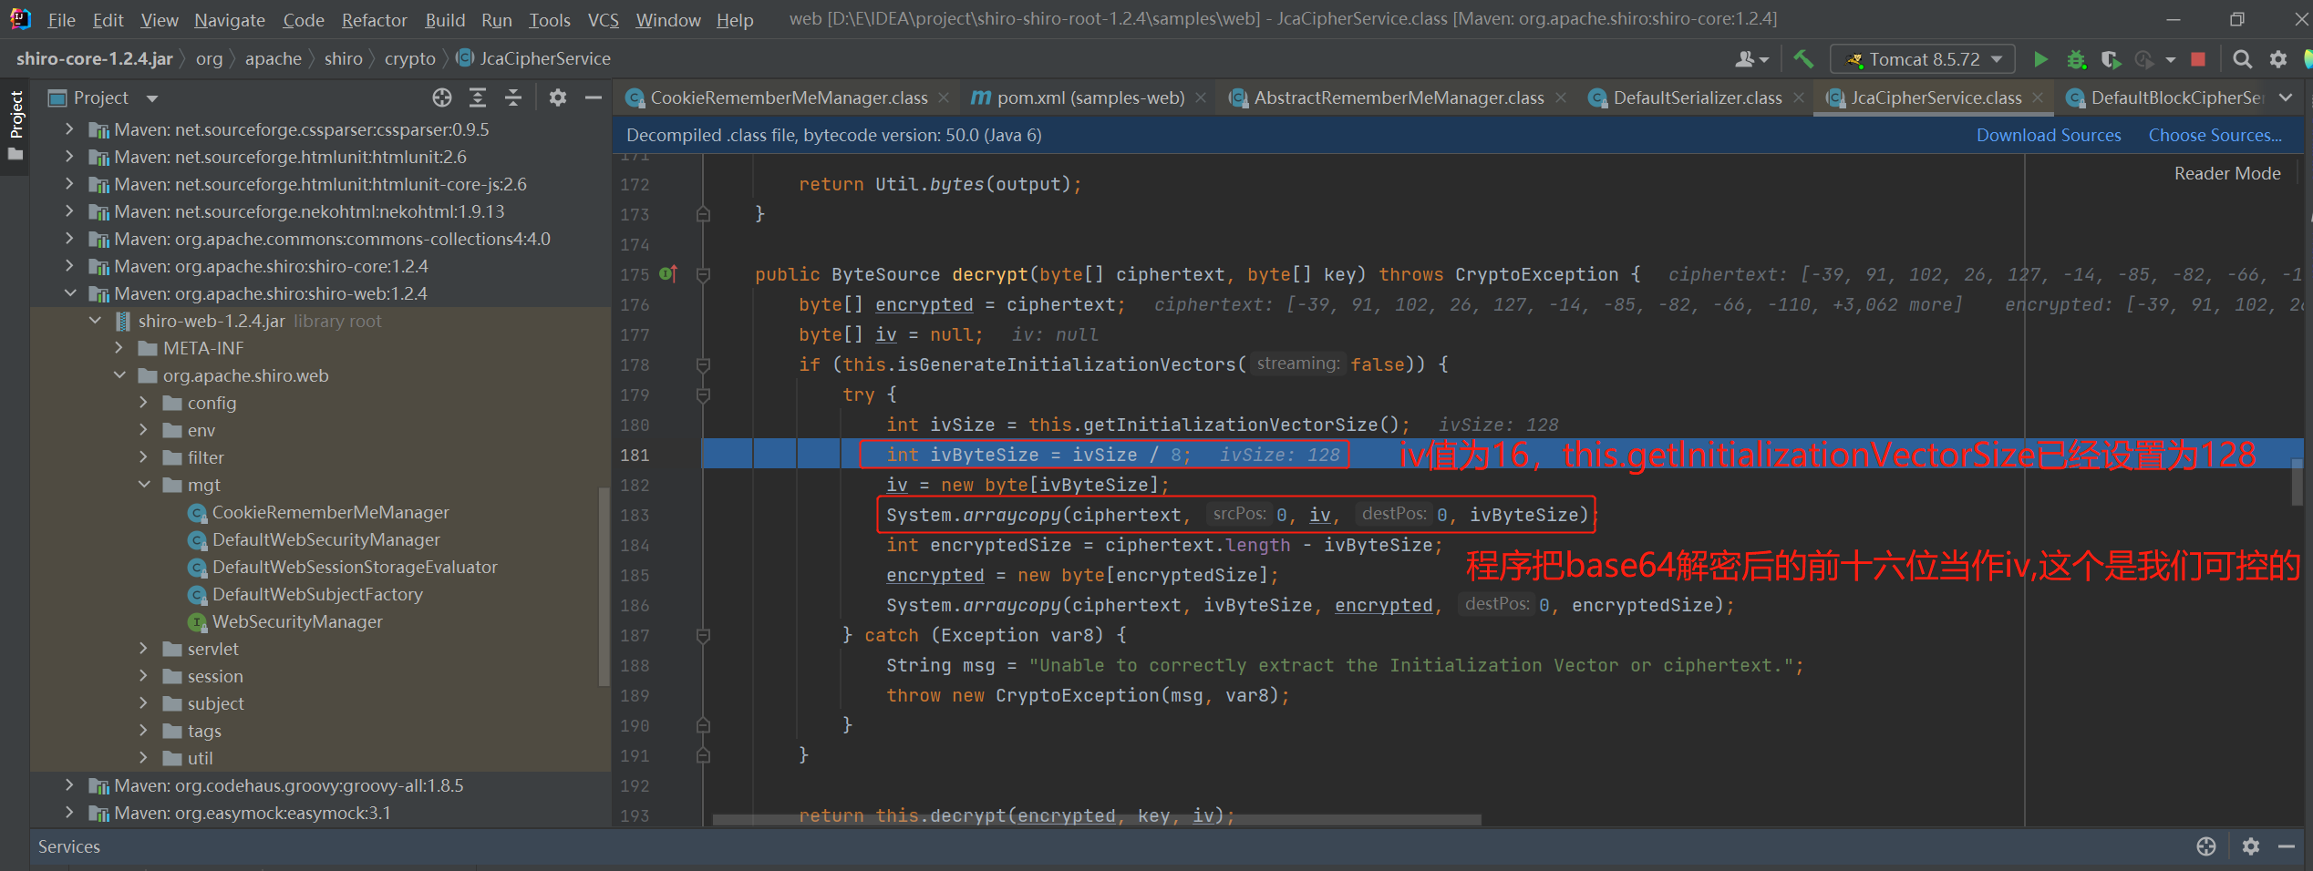The image size is (2313, 871).
Task: Click the profiler run icon
Action: pyautogui.click(x=2144, y=59)
